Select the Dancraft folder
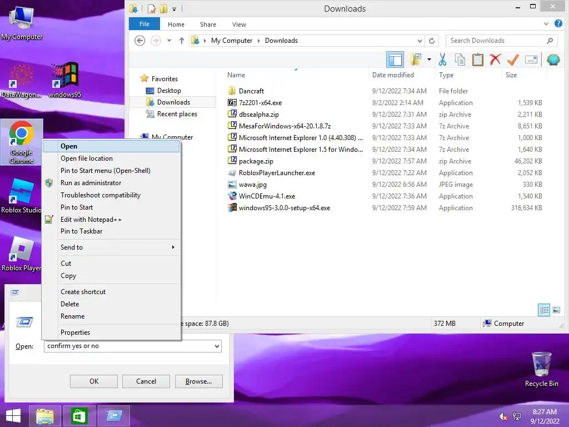Viewport: 569px width, 427px height. (x=251, y=91)
